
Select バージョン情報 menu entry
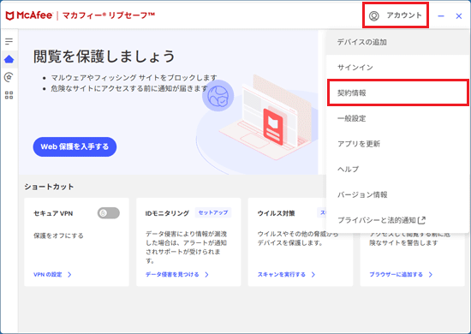click(397, 194)
